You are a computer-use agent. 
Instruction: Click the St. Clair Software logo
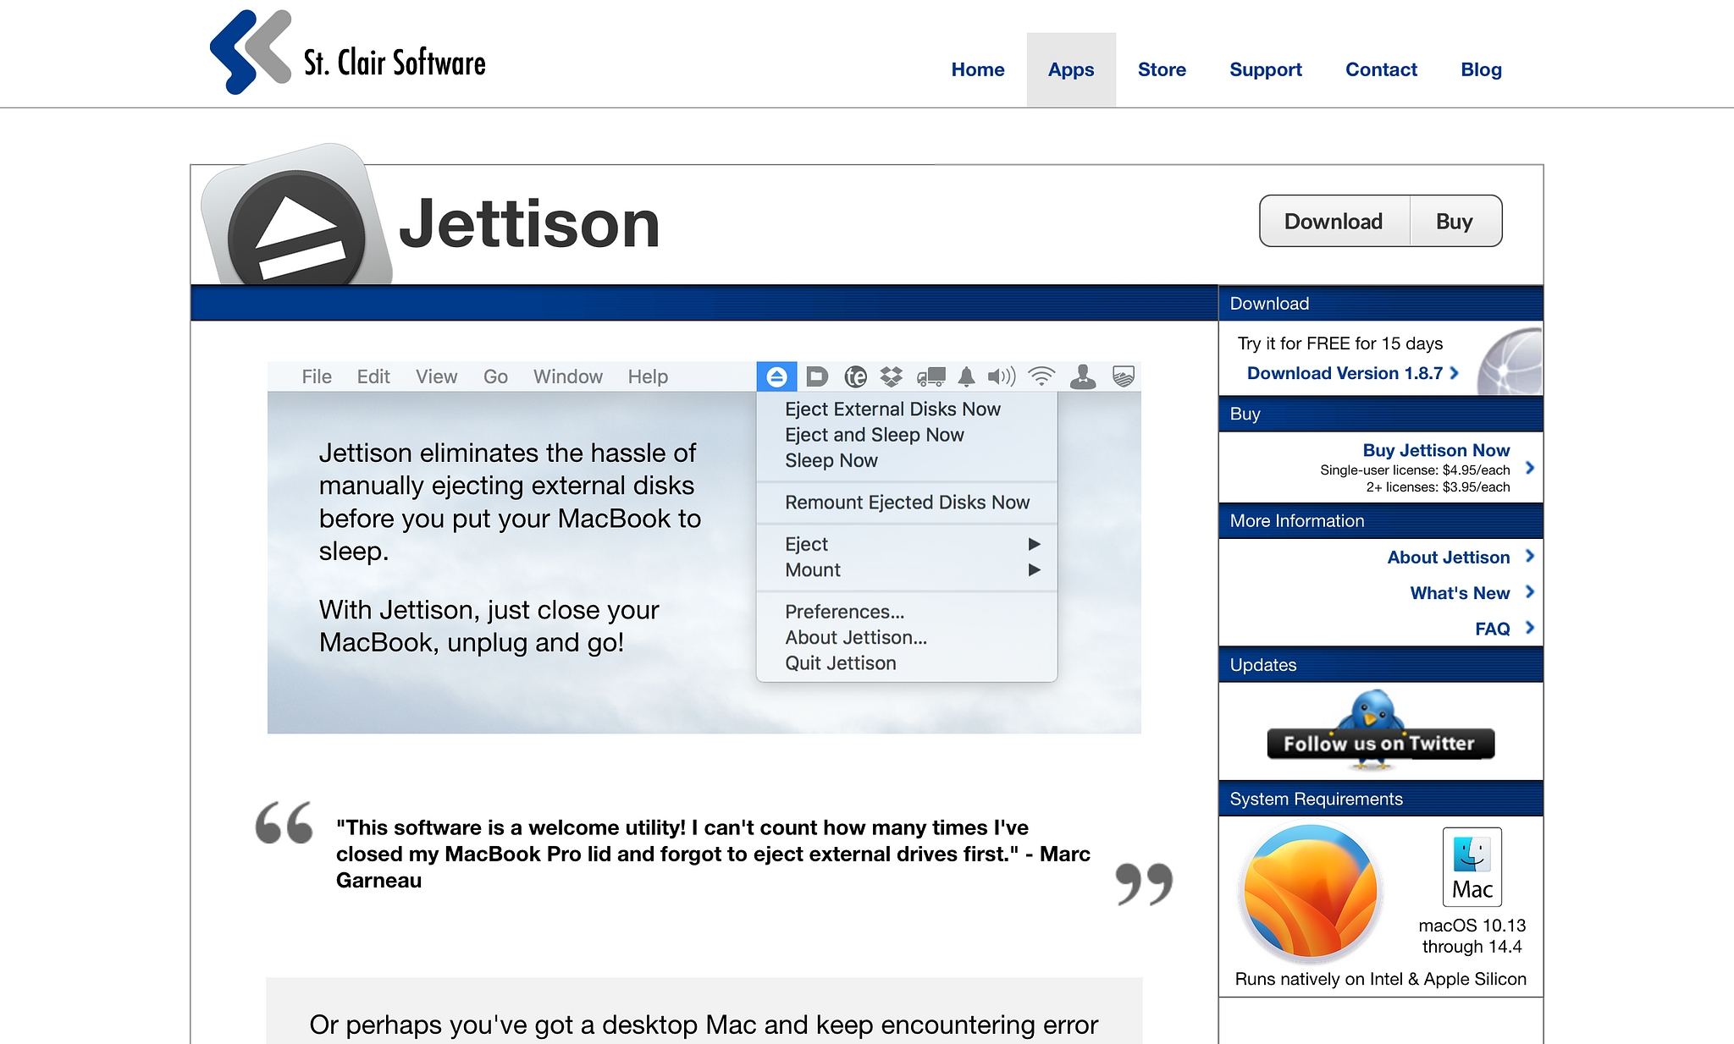pos(347,52)
